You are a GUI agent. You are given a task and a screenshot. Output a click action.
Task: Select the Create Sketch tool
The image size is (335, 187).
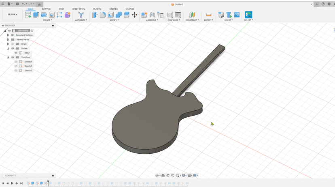[x=28, y=15]
